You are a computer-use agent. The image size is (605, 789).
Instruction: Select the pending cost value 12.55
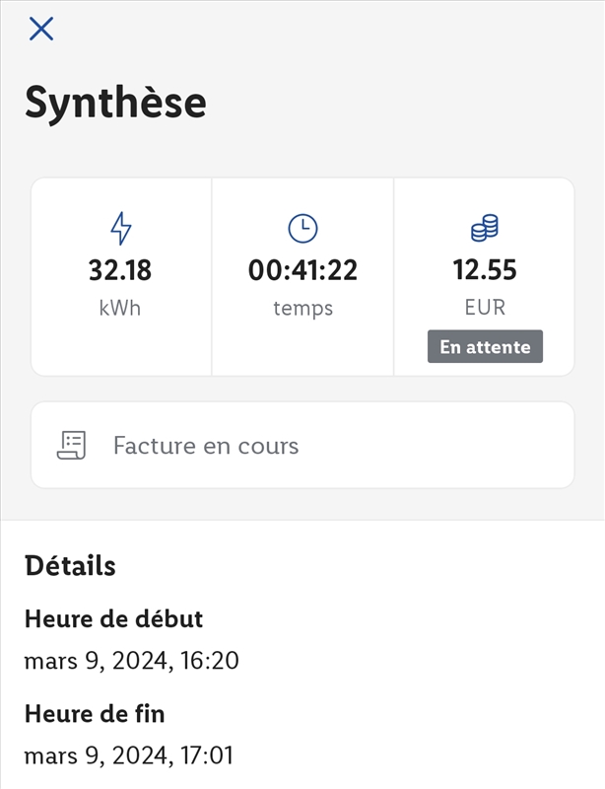483,267
